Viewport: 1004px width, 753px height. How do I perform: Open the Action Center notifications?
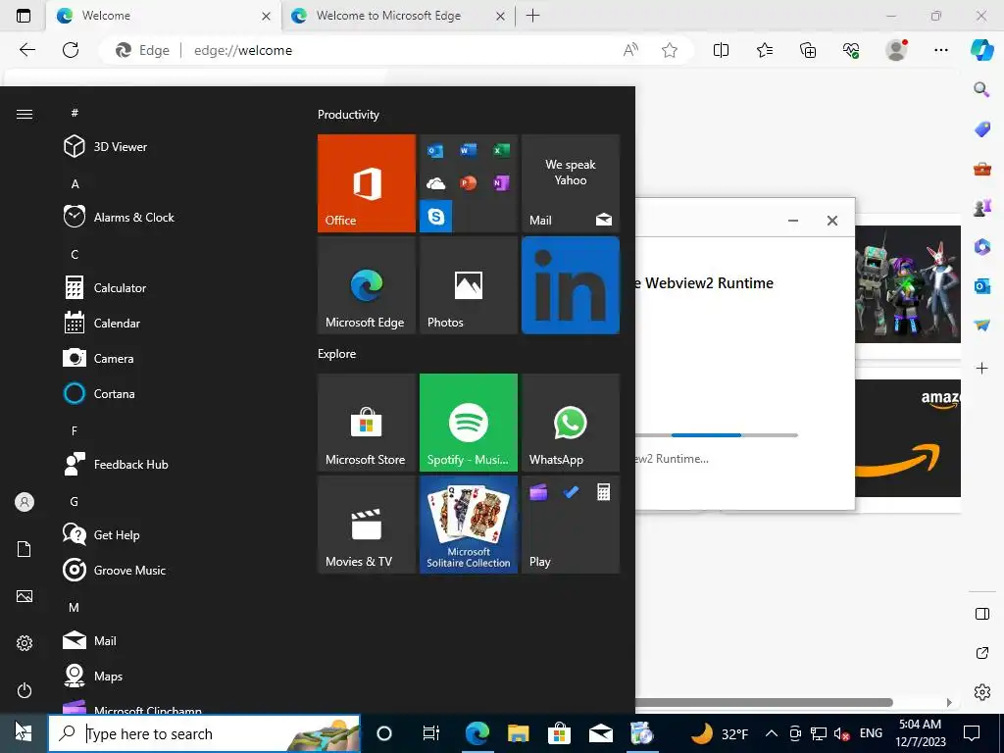[972, 733]
